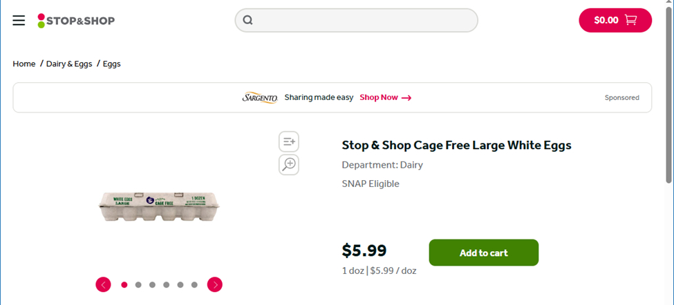This screenshot has height=305, width=674.
Task: Go to the Home breadcrumb
Action: tap(24, 63)
